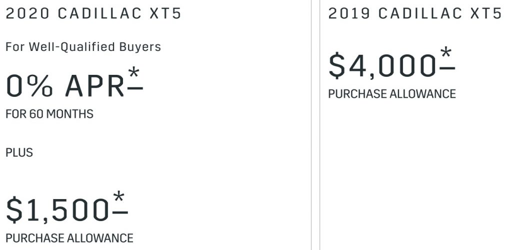Viewport: 512px width, 250px height.
Task: Open the disclaimer asterisk beside $4,000
Action: pos(445,52)
